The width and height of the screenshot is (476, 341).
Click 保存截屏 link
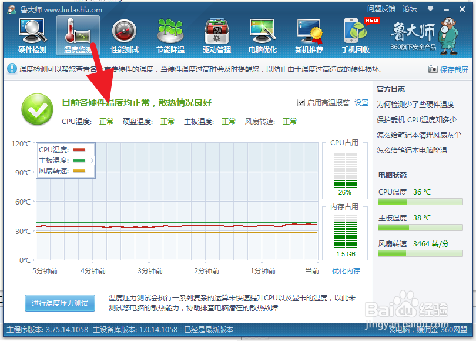tap(454, 69)
